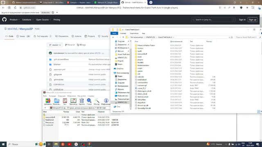This screenshot has width=262, height=147.
Task: Open 1 branch link
Action: pyautogui.click(x=70, y=45)
